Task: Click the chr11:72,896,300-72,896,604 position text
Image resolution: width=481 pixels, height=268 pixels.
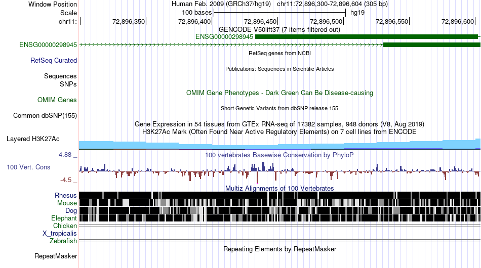Action: tap(332, 4)
